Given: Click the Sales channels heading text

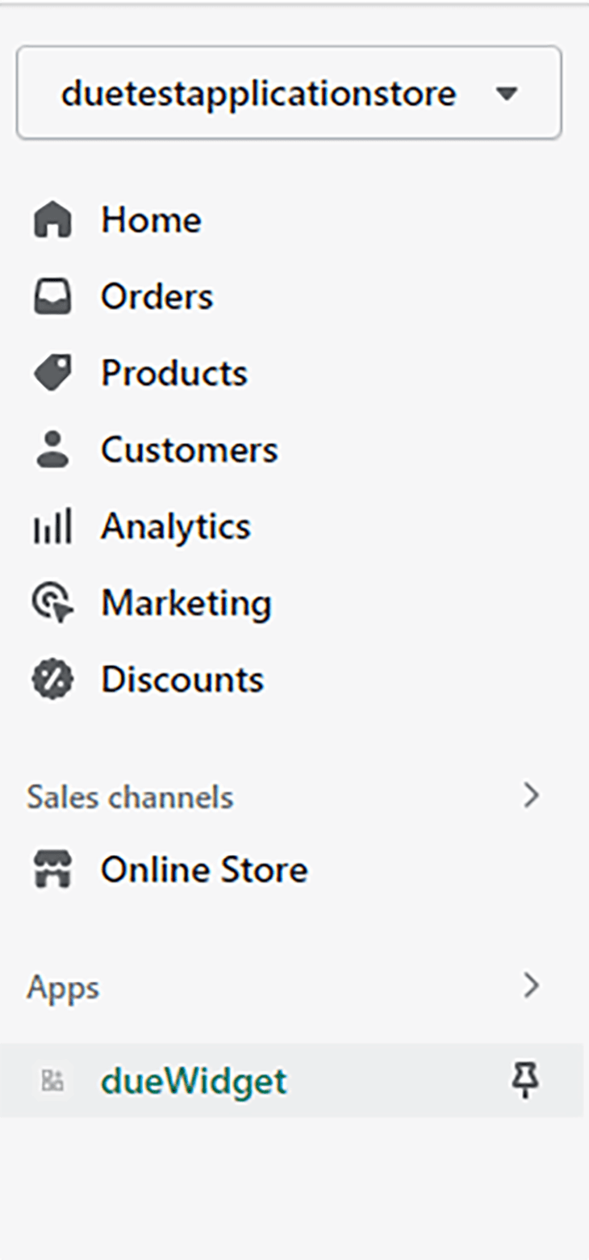Looking at the screenshot, I should tap(130, 797).
